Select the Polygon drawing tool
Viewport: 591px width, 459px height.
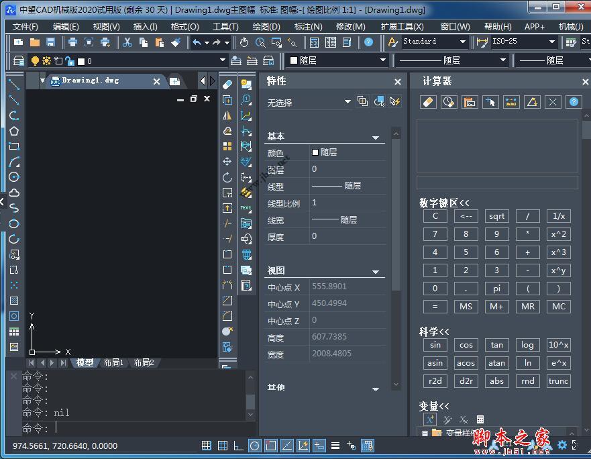coord(14,131)
